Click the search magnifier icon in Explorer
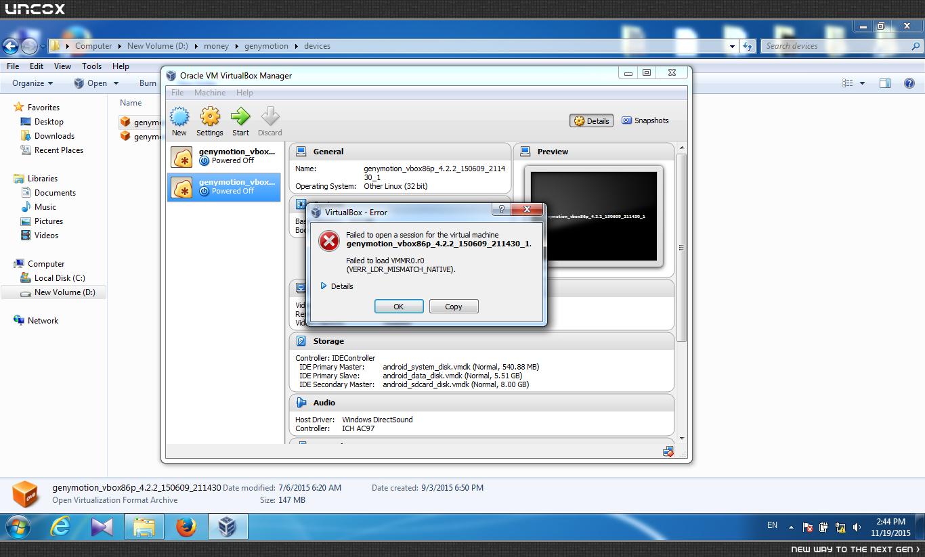Viewport: 925px width, 557px height. click(x=916, y=46)
